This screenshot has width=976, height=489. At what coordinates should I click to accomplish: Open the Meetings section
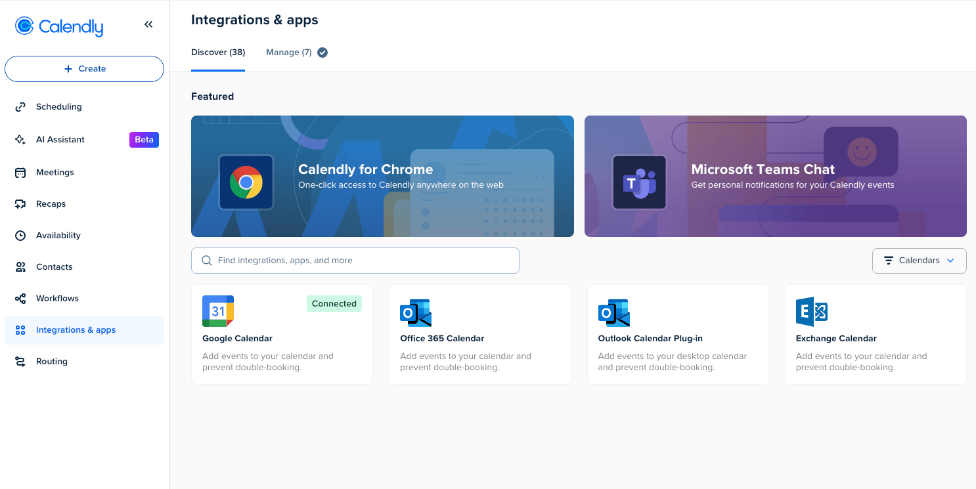pyautogui.click(x=55, y=172)
